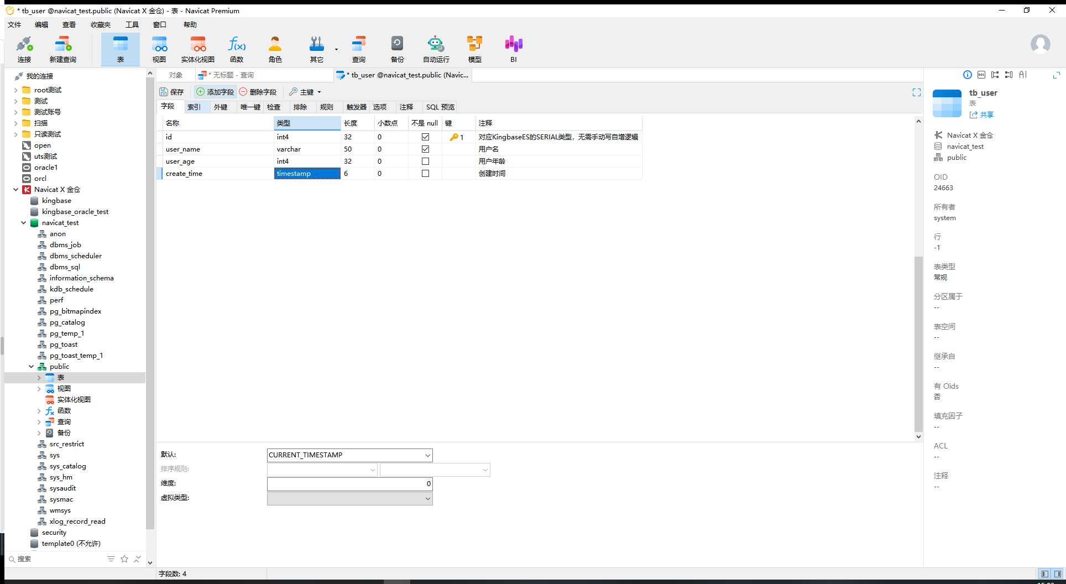Expand the 函数 node under public
Viewport: 1066px width, 584px height.
coord(39,411)
